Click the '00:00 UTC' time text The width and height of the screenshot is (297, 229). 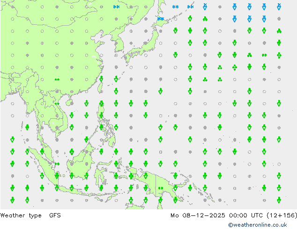pyautogui.click(x=246, y=215)
